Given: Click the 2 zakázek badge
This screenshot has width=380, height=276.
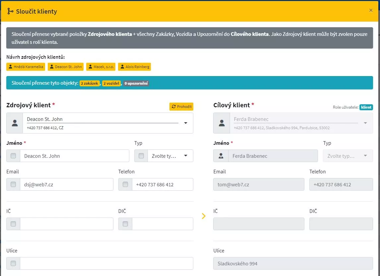Looking at the screenshot, I should [90, 83].
